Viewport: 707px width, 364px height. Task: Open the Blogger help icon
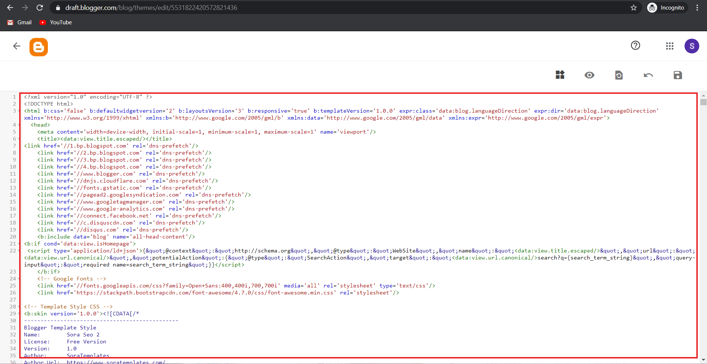coord(636,45)
